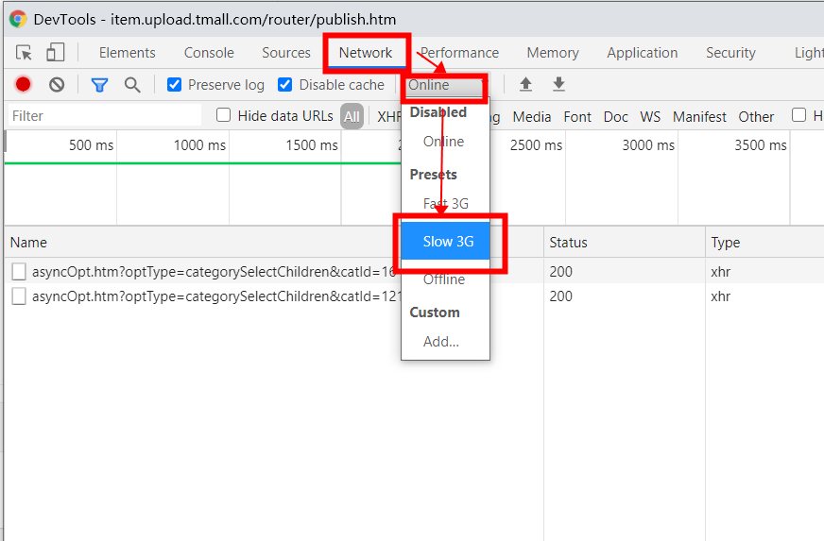Filter requests by Media type
824x541 pixels.
click(532, 117)
